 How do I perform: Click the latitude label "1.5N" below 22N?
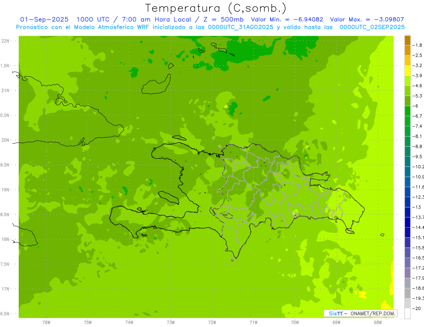(5, 66)
